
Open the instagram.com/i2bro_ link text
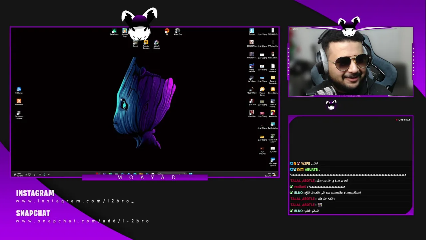coord(75,201)
